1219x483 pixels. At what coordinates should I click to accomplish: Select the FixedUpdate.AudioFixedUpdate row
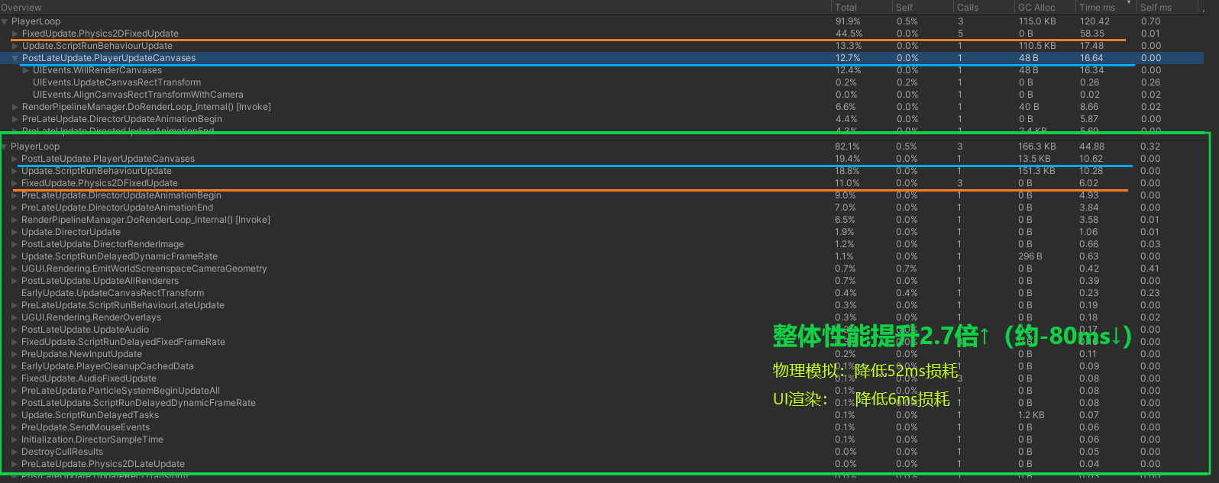pyautogui.click(x=602, y=378)
